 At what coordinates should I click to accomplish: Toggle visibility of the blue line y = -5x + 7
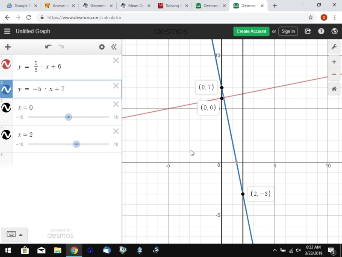click(x=6, y=90)
